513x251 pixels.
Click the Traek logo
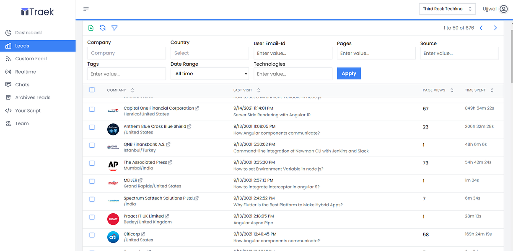pos(38,12)
